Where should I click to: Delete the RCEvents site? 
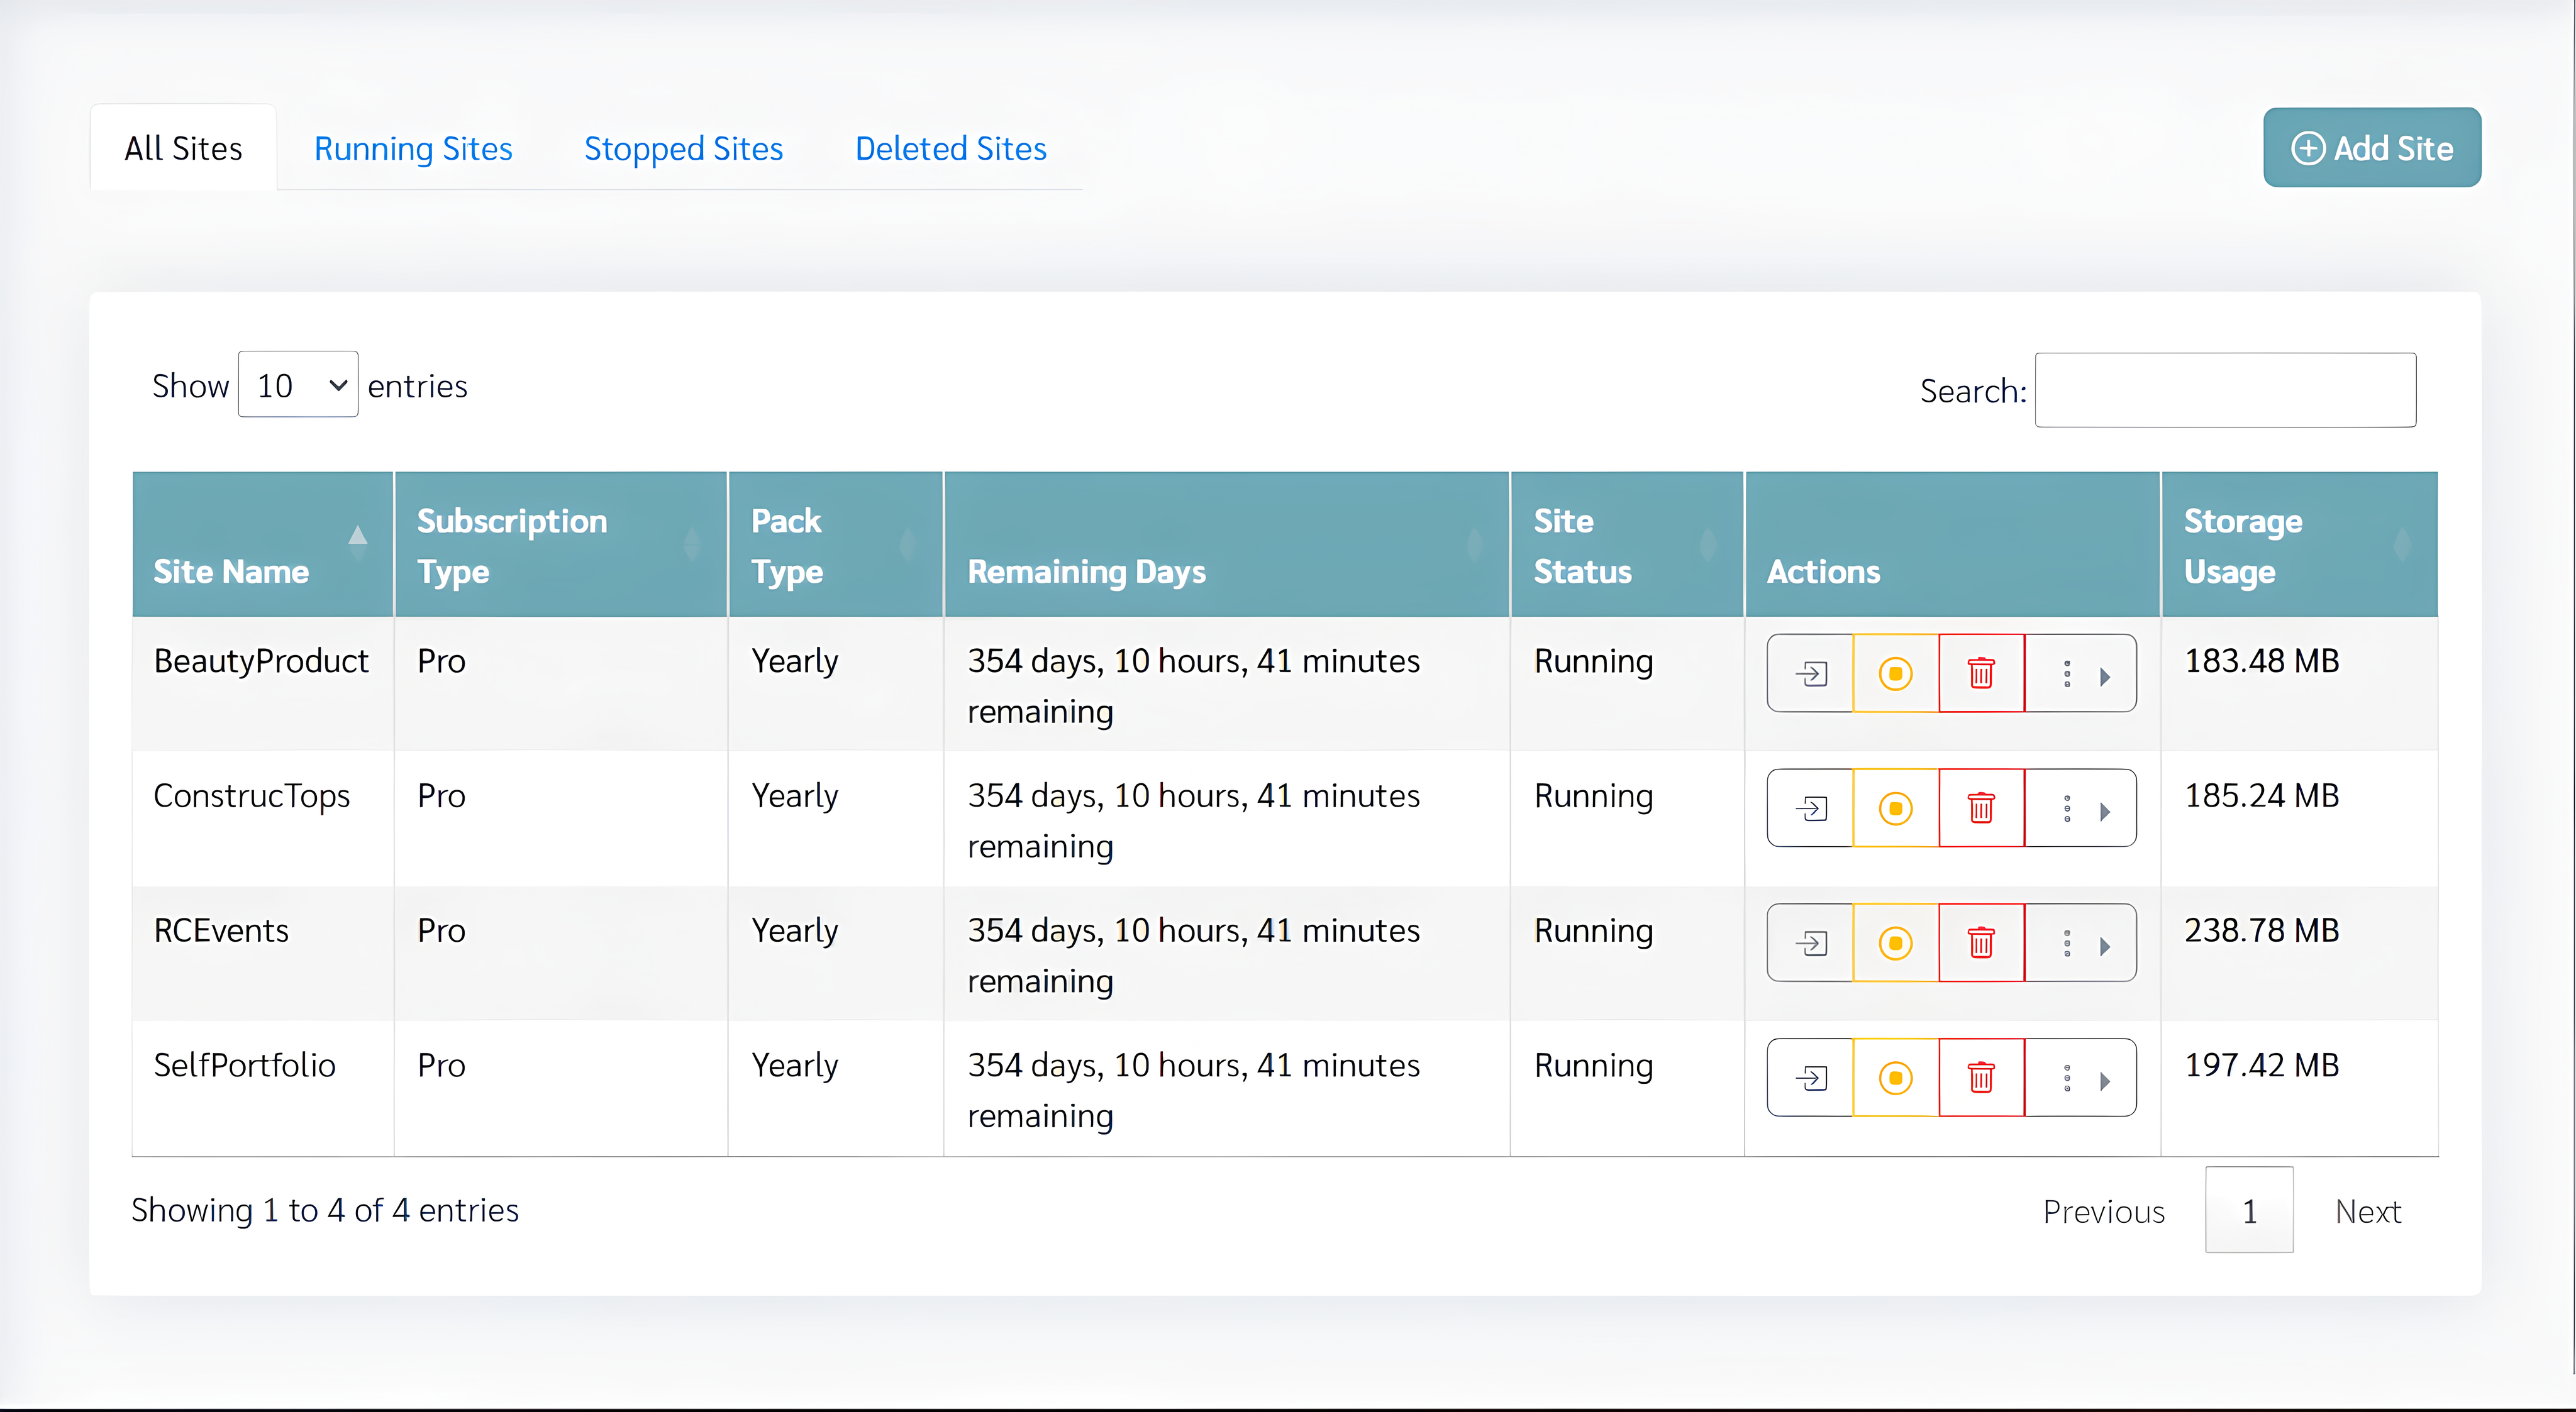click(x=1981, y=944)
